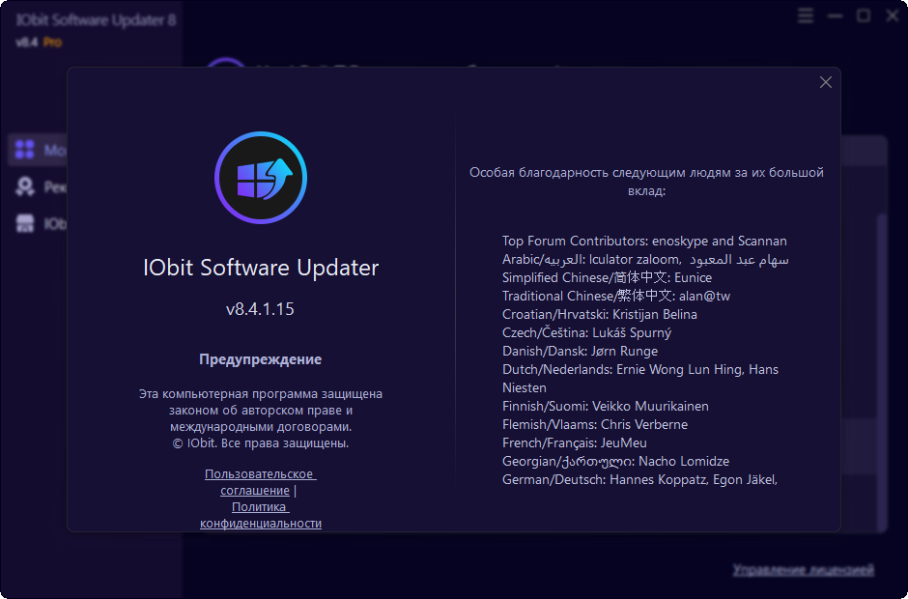This screenshot has width=908, height=599.
Task: Click the Croatian/Hrvatski: Kristijan Belina line
Action: [x=599, y=315]
